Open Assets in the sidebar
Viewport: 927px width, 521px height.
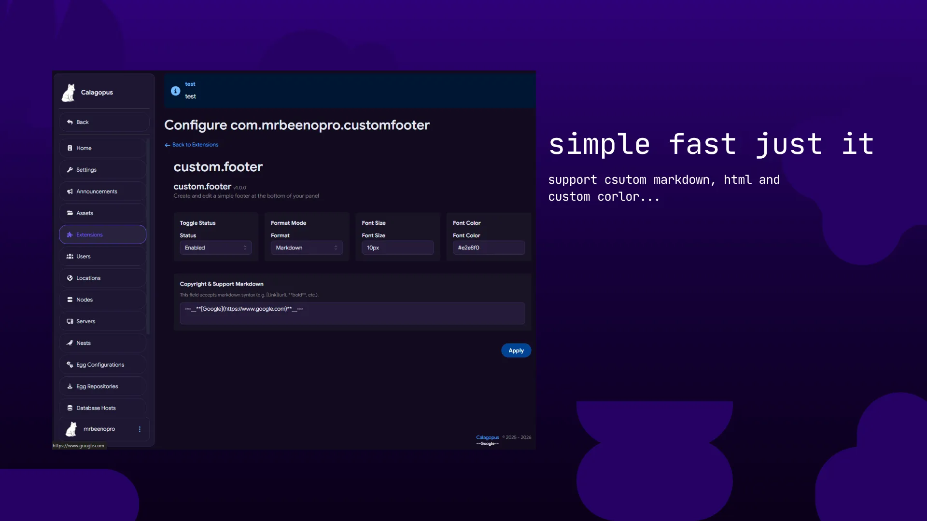tap(102, 213)
